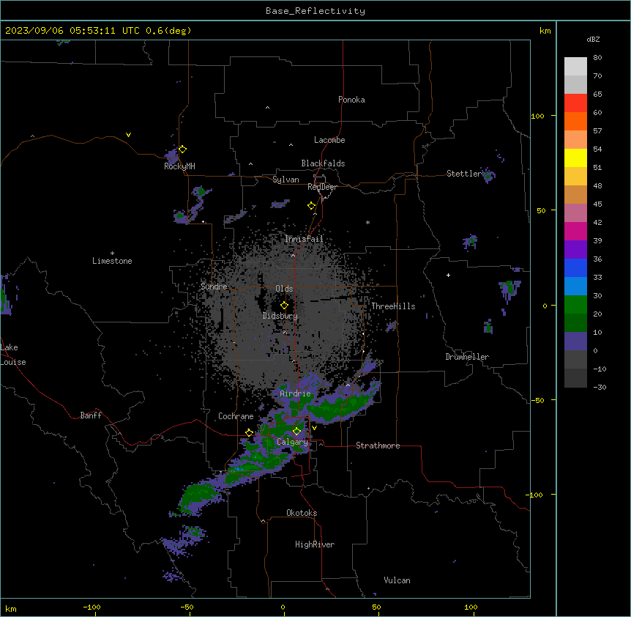Click the Stettler town label
631x617 pixels.
pos(463,174)
